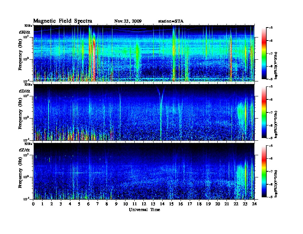Click the 10¹ frequency tick of the dD/dt panel
The width and height of the screenshot is (303, 234).
[26, 96]
